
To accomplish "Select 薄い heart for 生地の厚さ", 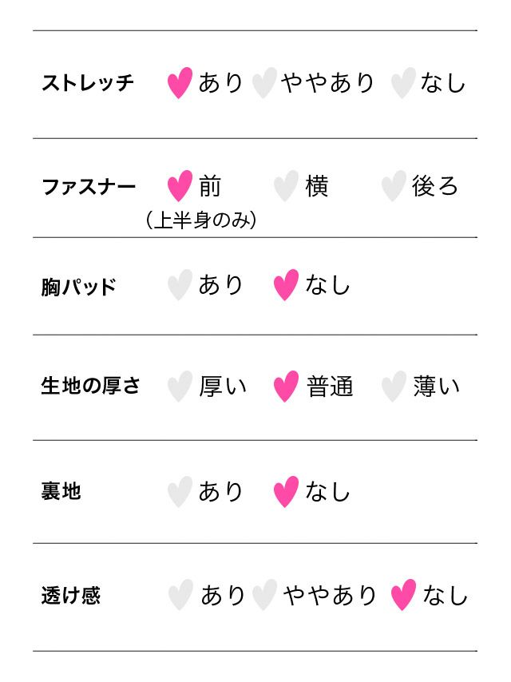I will (393, 387).
